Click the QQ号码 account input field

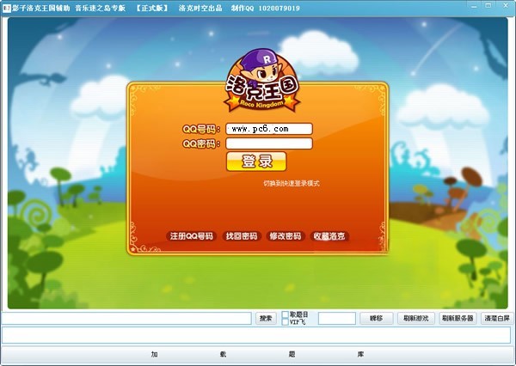pos(269,129)
